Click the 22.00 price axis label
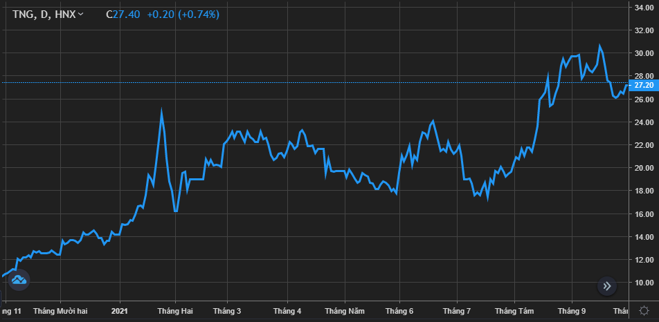The width and height of the screenshot is (659, 322). (x=644, y=145)
